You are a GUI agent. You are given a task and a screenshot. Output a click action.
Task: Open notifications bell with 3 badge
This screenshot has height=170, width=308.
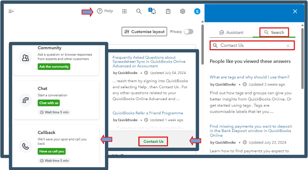tap(152, 11)
